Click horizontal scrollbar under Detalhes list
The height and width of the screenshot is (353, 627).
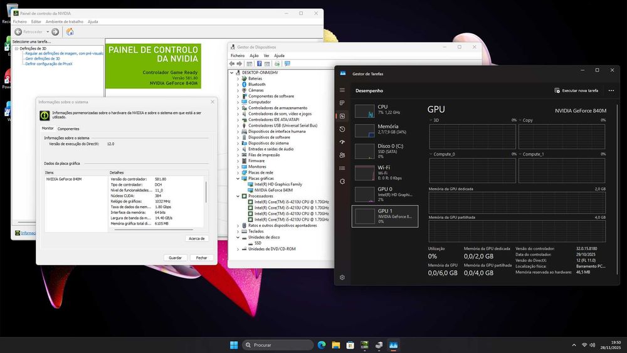click(x=154, y=230)
